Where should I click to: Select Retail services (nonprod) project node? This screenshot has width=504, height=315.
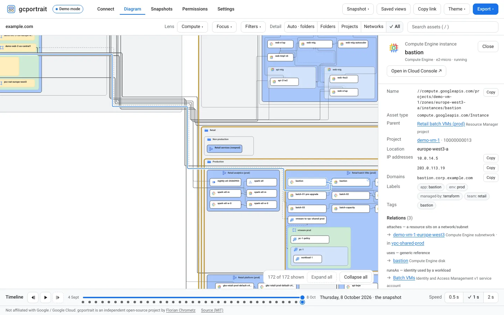click(225, 149)
